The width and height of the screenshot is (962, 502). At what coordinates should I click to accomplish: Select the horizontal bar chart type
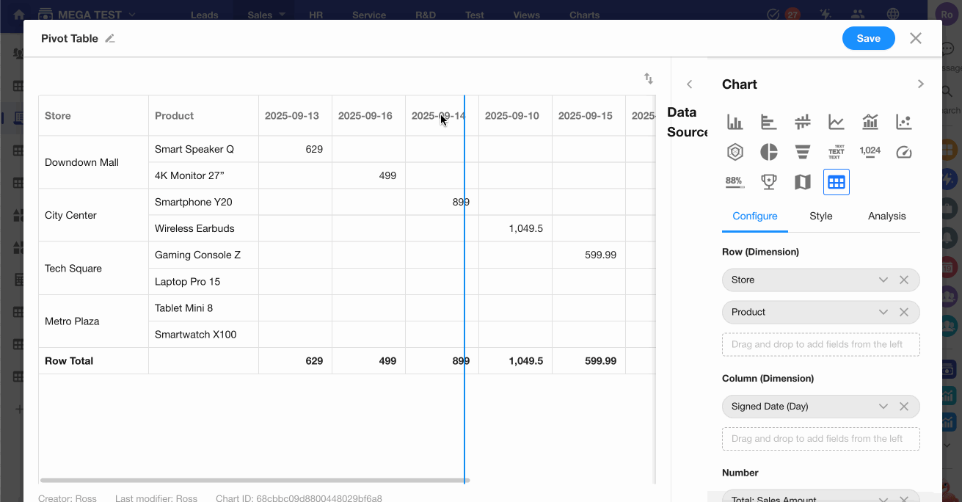(x=768, y=122)
